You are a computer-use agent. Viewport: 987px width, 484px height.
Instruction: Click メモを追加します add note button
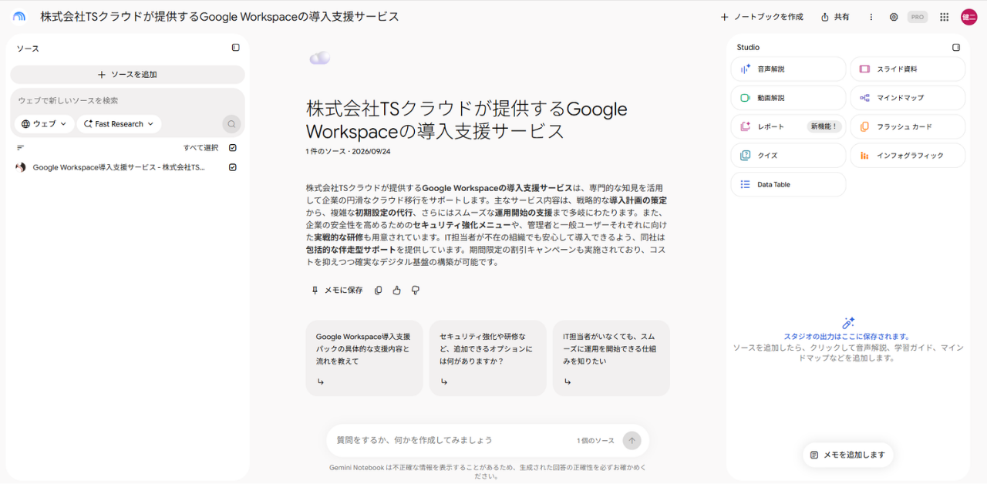pyautogui.click(x=847, y=455)
